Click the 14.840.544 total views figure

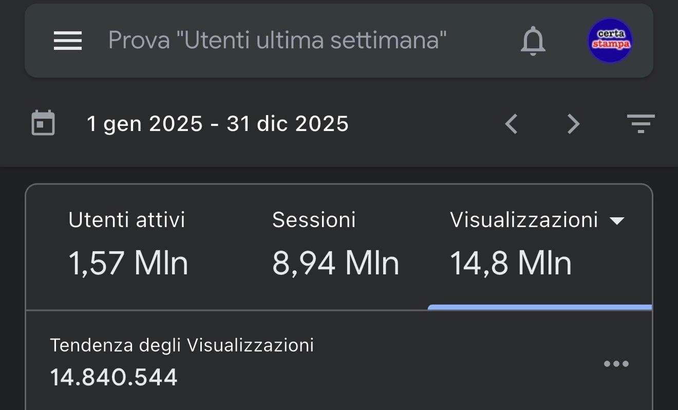[x=114, y=378]
